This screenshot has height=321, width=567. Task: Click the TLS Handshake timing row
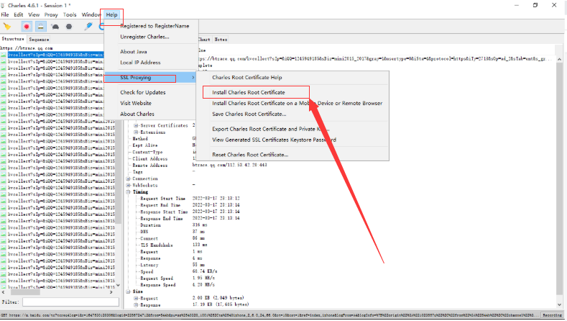click(x=174, y=245)
